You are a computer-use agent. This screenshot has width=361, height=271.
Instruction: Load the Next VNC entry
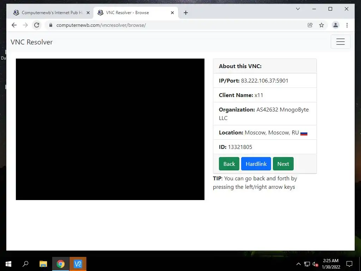pos(283,164)
